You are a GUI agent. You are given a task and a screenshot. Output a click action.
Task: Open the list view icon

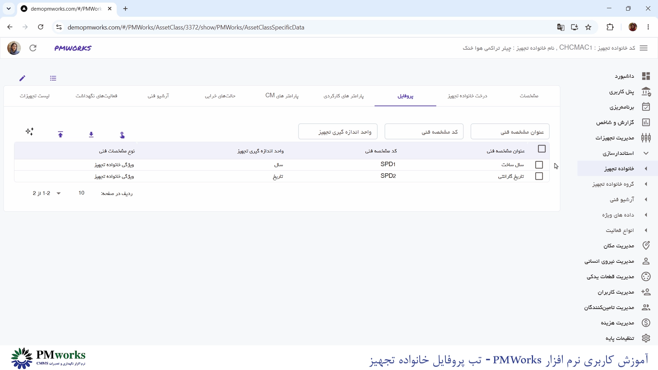[x=53, y=78]
